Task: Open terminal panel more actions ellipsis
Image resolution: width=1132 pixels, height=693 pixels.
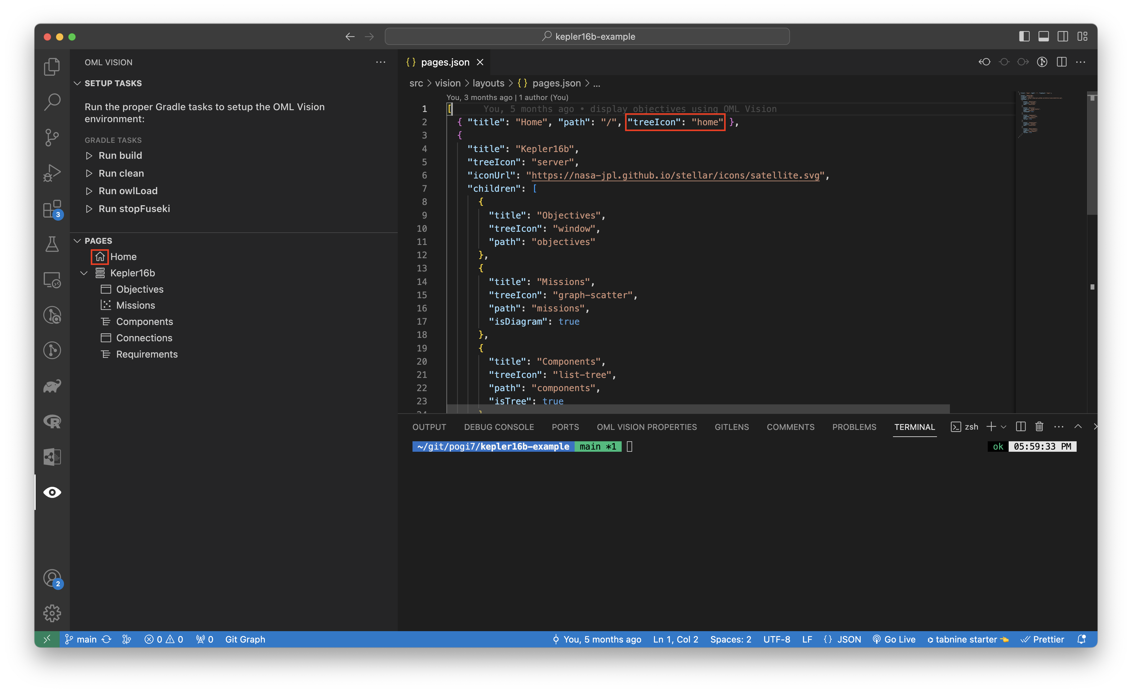Action: click(x=1058, y=427)
